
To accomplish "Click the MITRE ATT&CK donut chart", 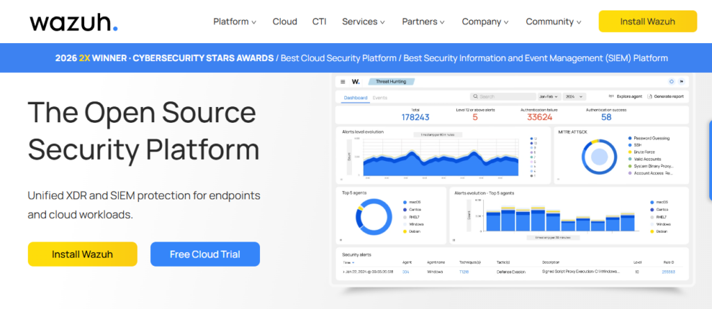I will coord(599,156).
